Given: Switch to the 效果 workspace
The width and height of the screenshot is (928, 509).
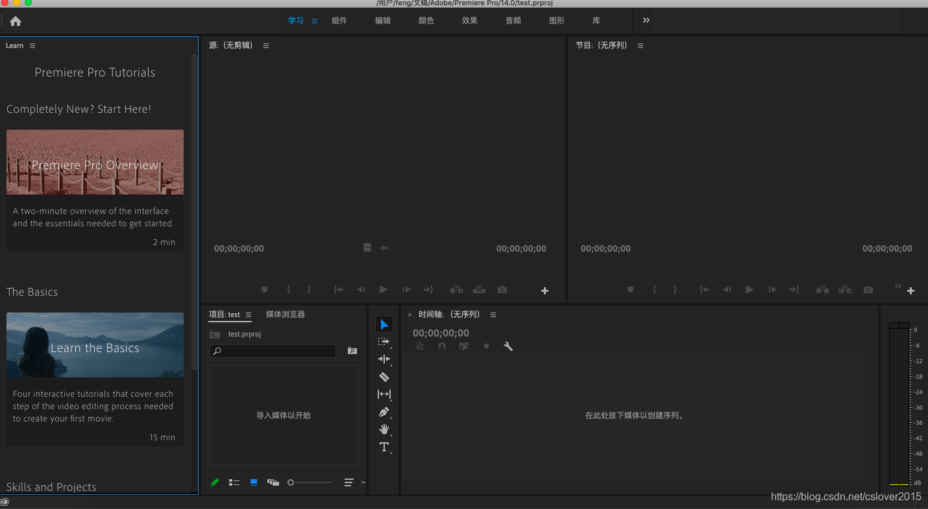Looking at the screenshot, I should point(470,21).
